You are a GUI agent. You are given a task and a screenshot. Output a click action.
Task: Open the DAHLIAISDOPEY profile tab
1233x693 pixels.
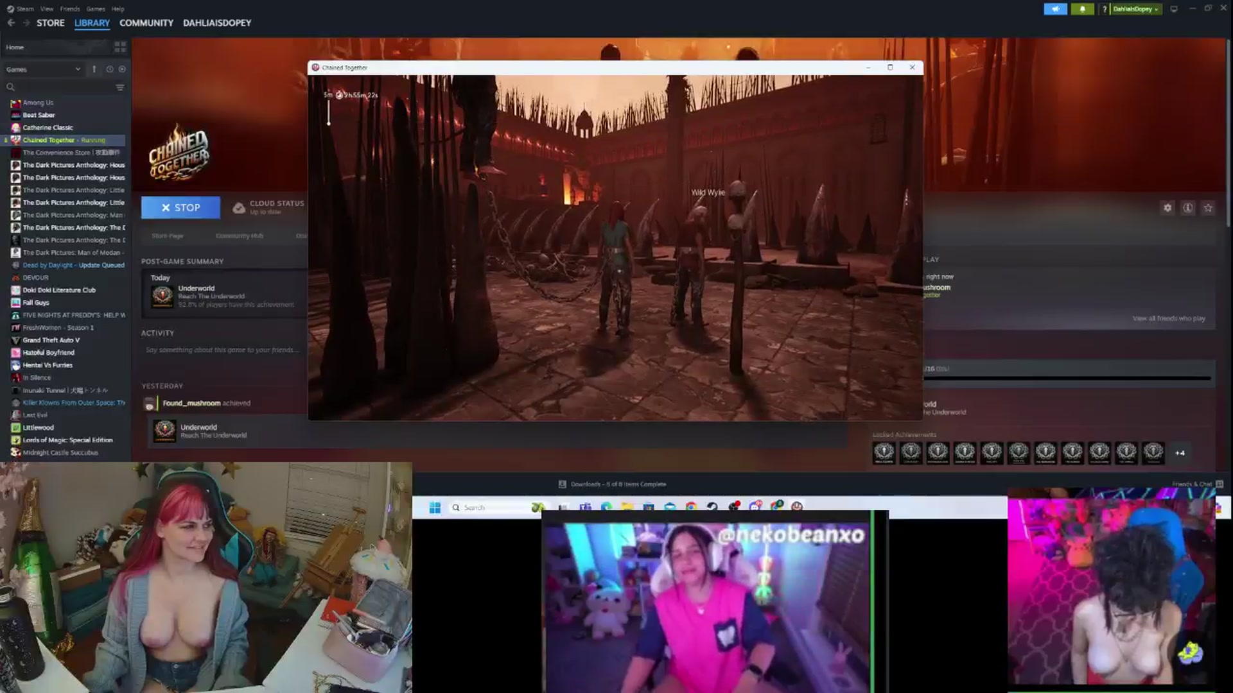click(217, 22)
